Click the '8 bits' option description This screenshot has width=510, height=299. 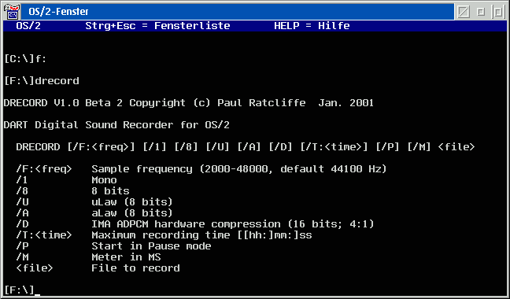pos(110,191)
